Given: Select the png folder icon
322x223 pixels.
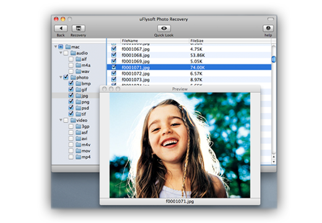Looking at the screenshot, I should point(78,102).
